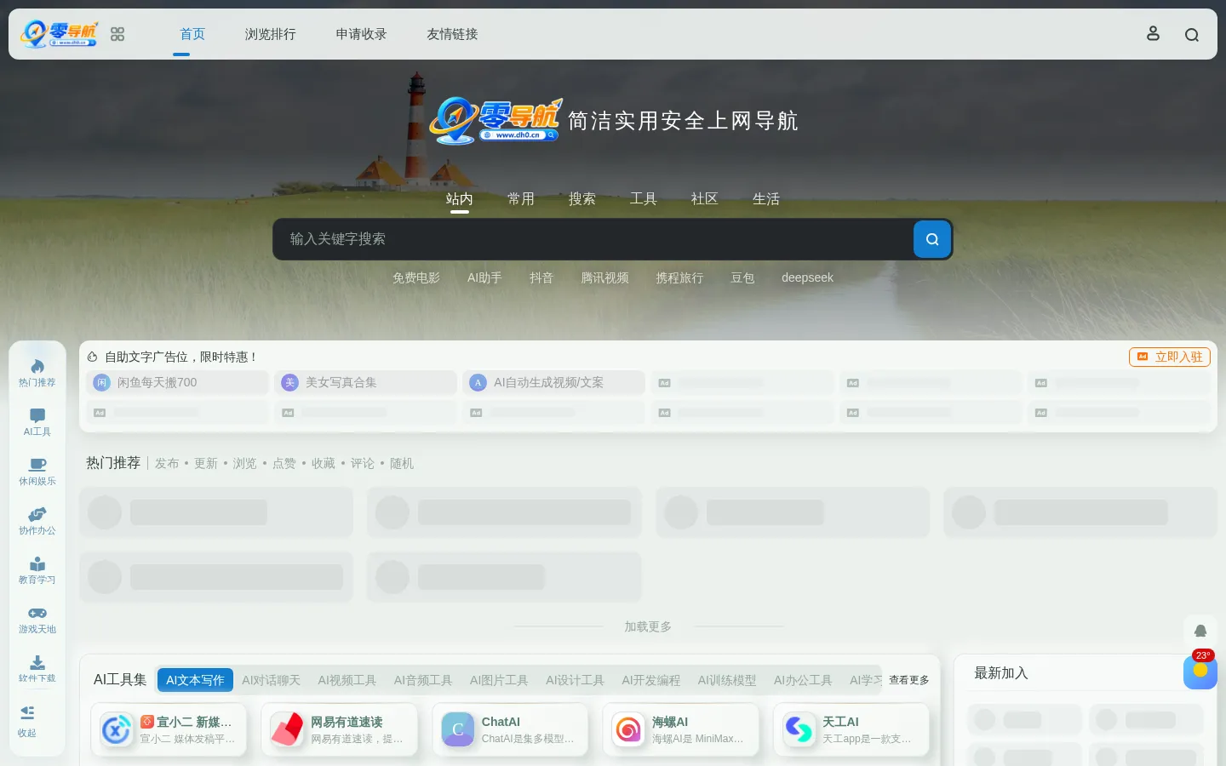Open the 网易有道速读 tool card
The height and width of the screenshot is (766, 1226).
point(339,729)
